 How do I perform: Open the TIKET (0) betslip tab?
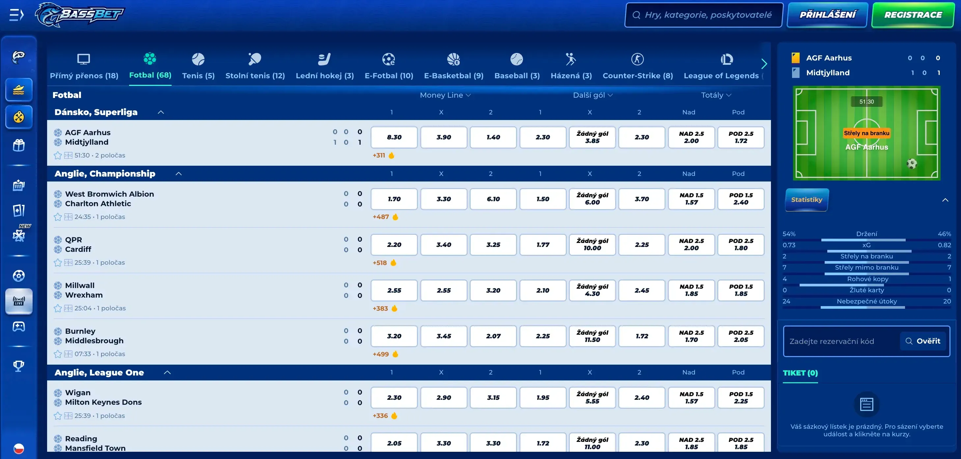[800, 373]
